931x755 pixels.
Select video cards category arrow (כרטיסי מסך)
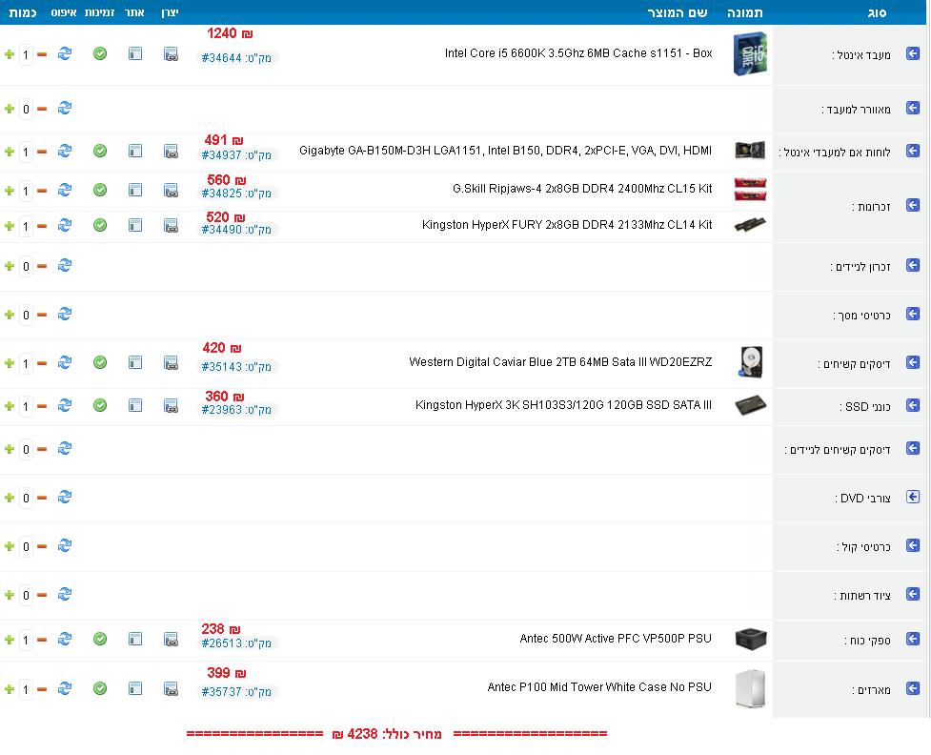pos(913,314)
